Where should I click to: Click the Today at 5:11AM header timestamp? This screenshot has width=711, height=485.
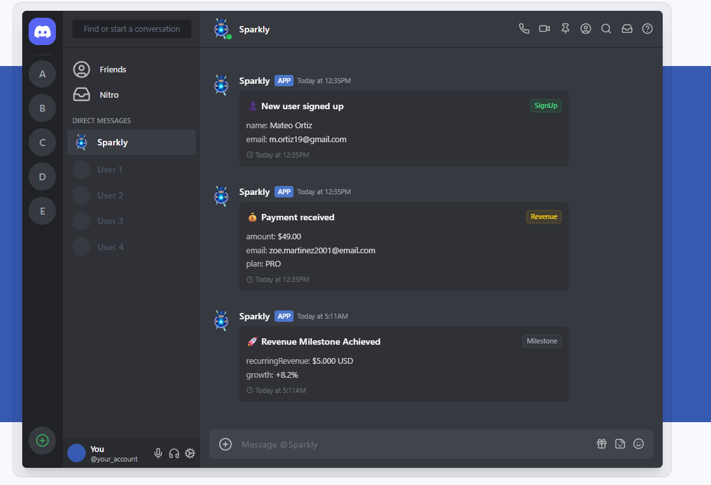point(322,316)
